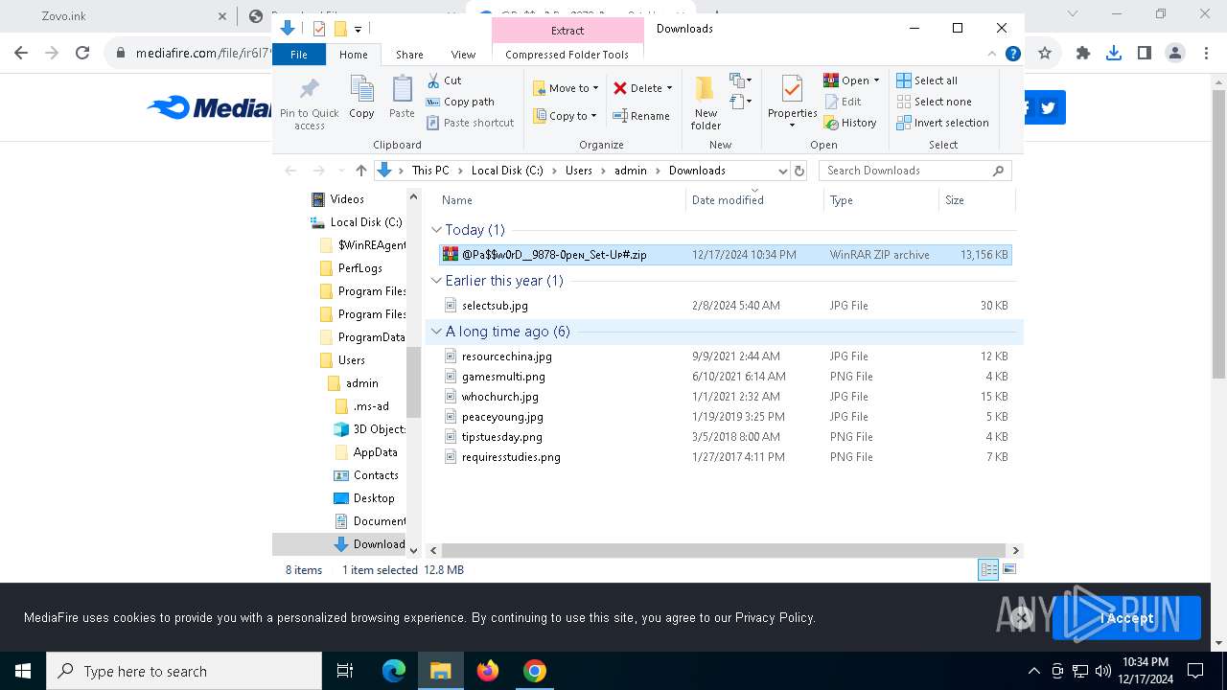
Task: Open the Compressed Folder Tools tab
Action: click(567, 55)
